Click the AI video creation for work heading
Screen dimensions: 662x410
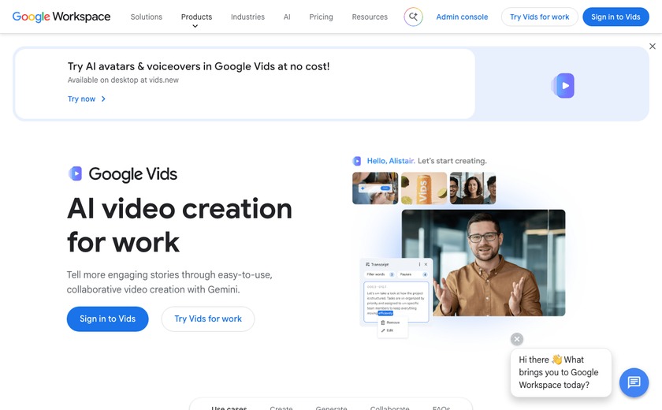(180, 225)
